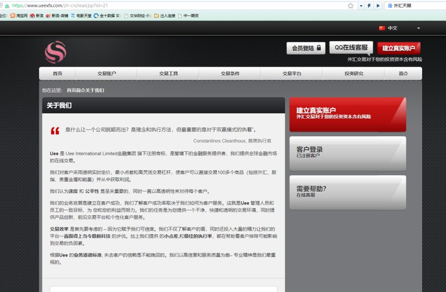The width and height of the screenshot is (446, 292).
Task: Click the pink Uee logo
Action: coord(55,52)
